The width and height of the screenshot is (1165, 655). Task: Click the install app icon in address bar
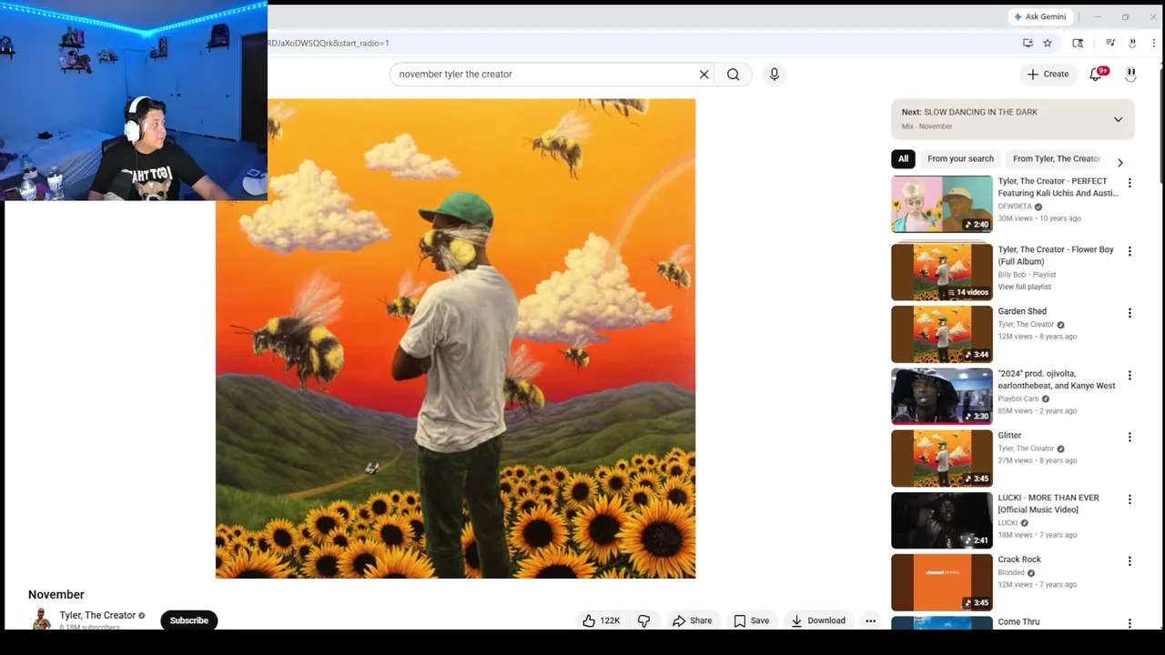point(1028,43)
